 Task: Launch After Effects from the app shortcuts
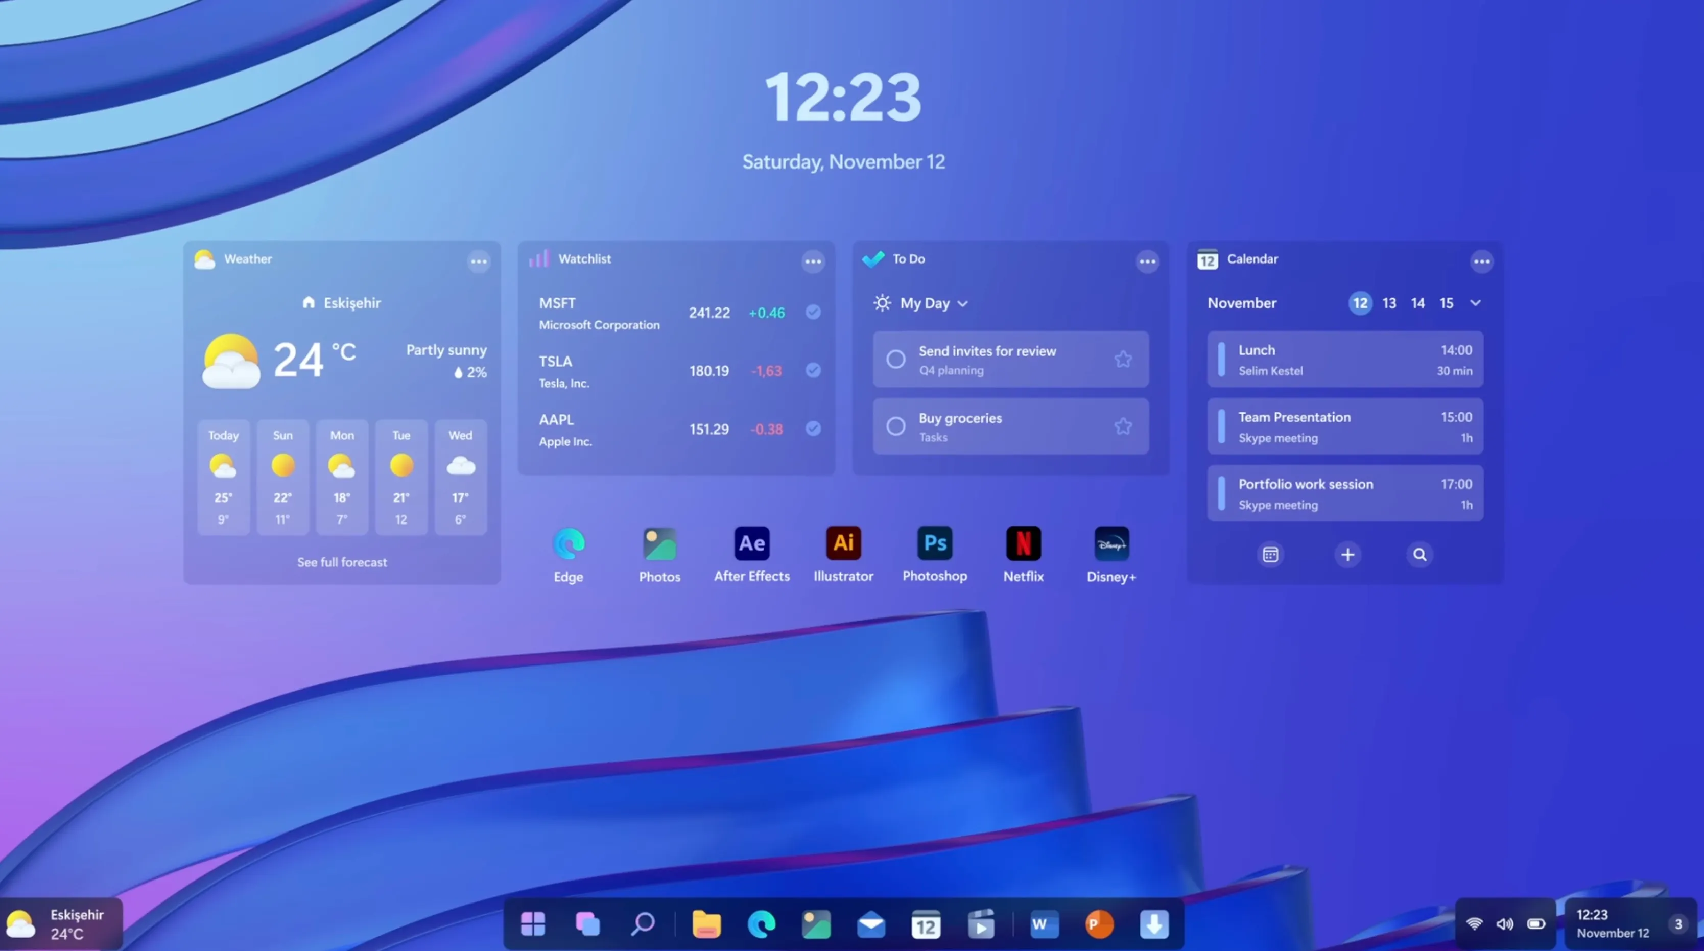pos(751,543)
